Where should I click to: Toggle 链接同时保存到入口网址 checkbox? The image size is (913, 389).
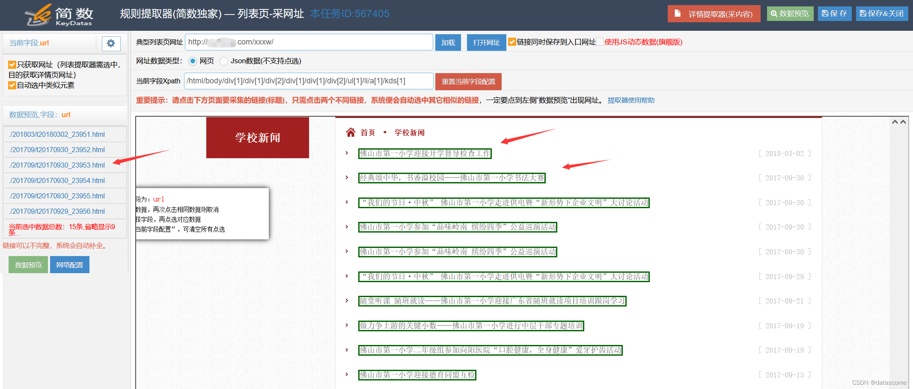(x=512, y=42)
